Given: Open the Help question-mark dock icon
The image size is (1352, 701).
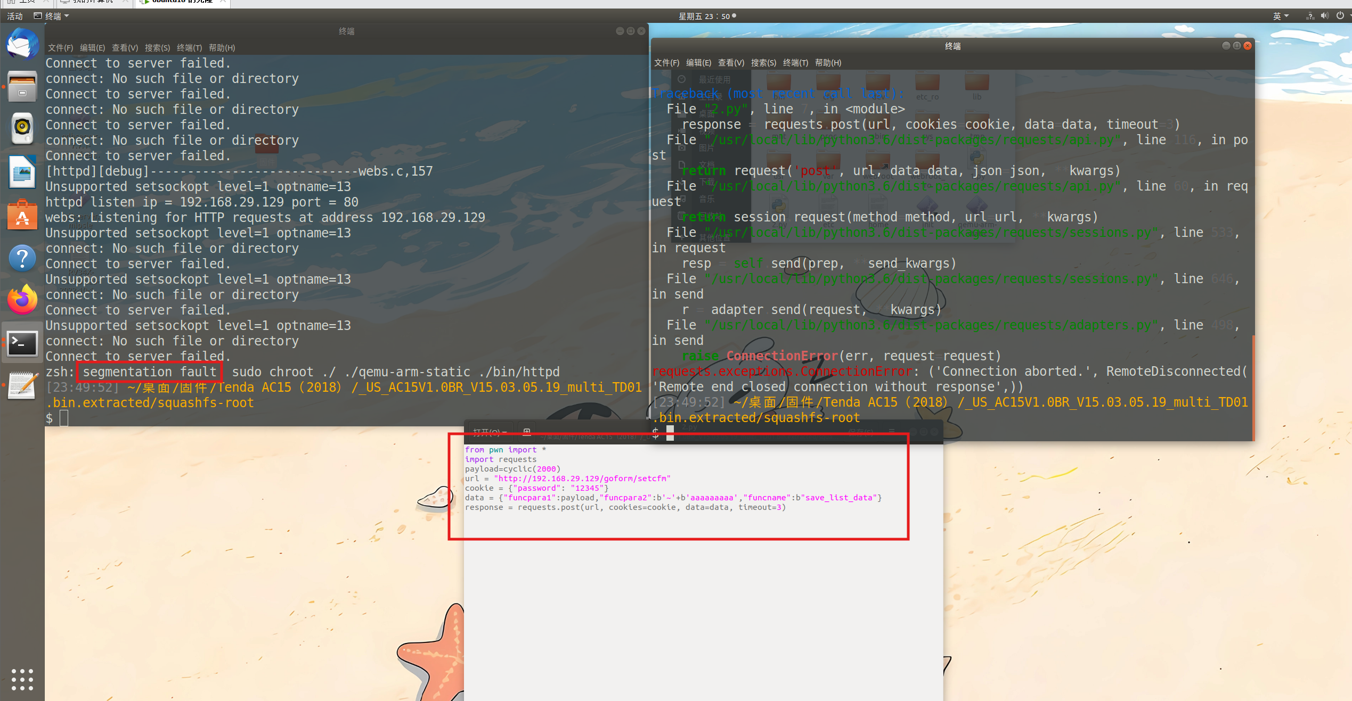Looking at the screenshot, I should (x=22, y=258).
